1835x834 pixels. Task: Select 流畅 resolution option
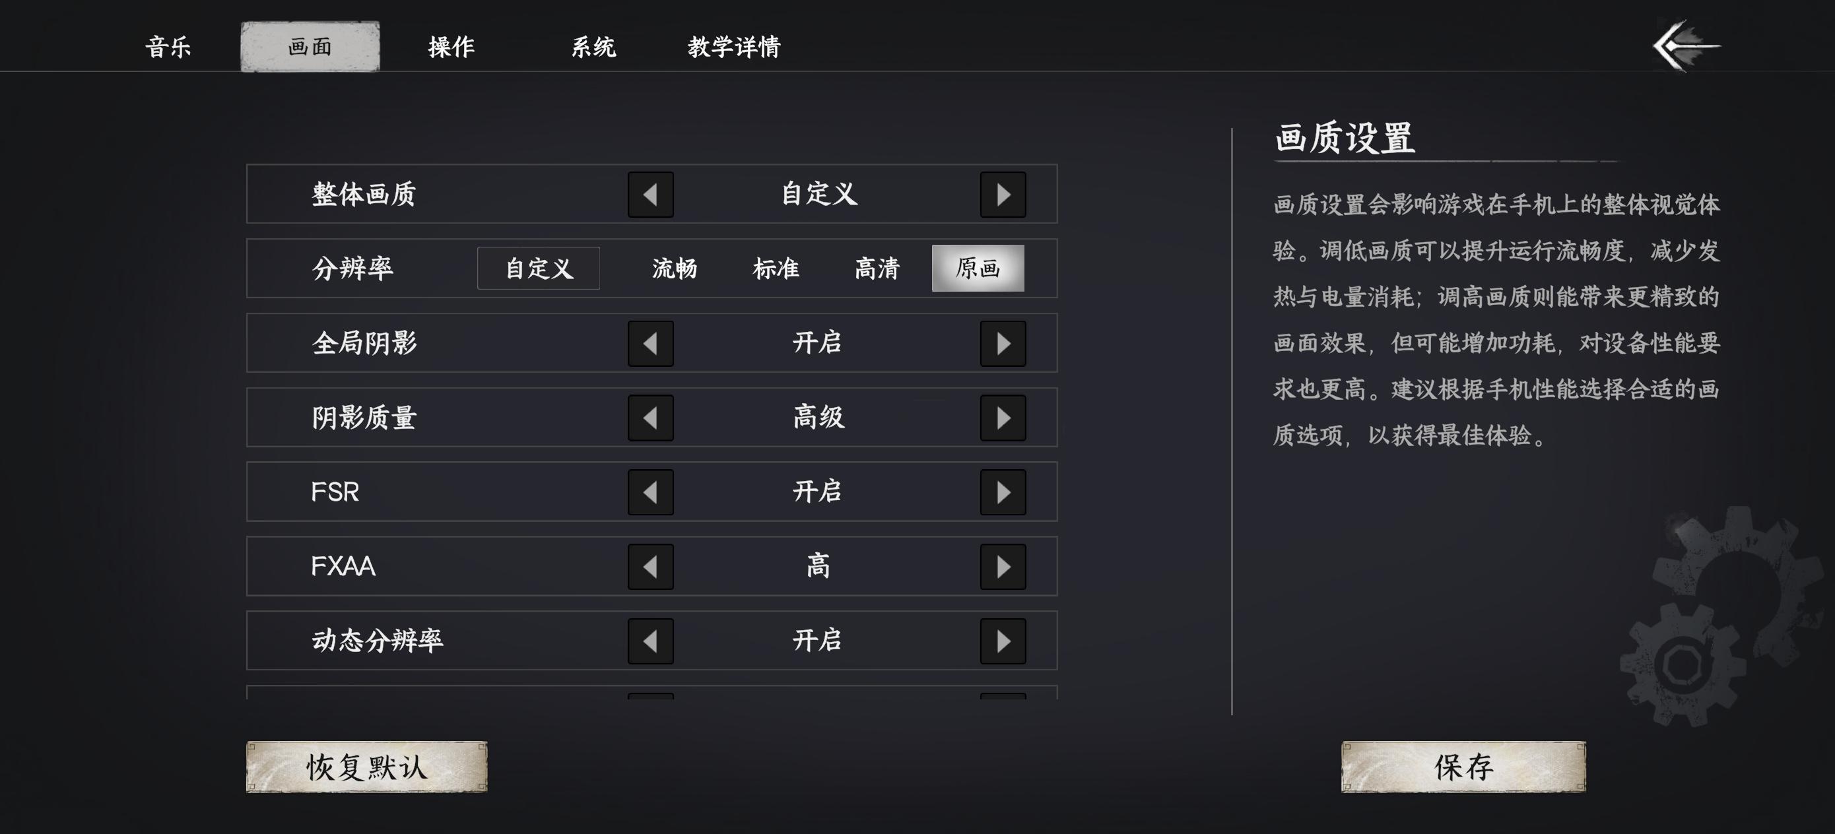coord(674,269)
